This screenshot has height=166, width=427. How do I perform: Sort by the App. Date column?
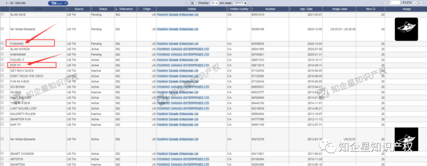306,9
